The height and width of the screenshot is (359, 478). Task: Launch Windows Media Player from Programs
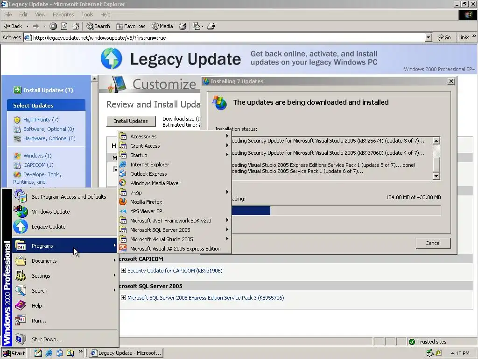pos(175,183)
